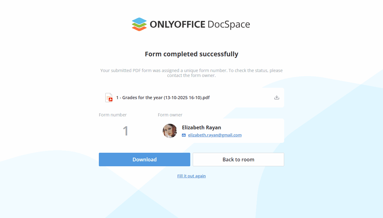This screenshot has width=383, height=218.
Task: Click the large form number 1
Action: (x=125, y=131)
